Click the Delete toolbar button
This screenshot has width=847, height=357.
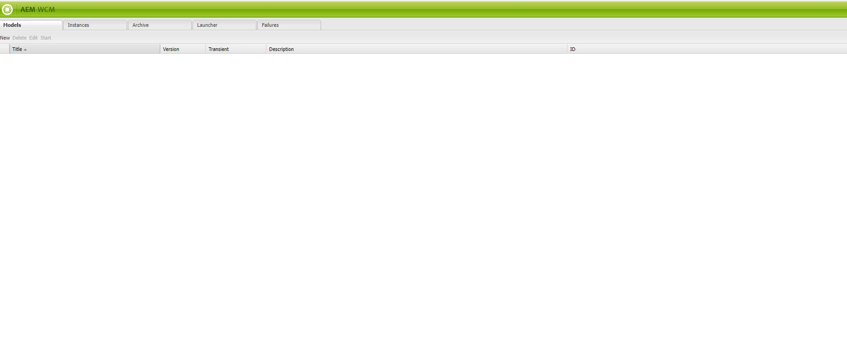[20, 38]
